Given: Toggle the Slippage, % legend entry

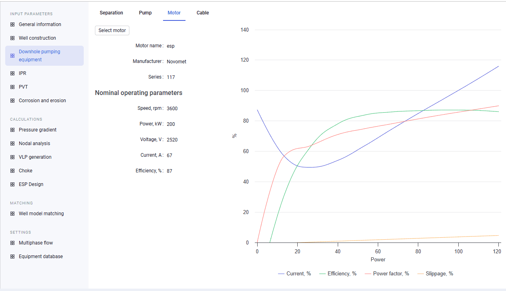Looking at the screenshot, I should [435, 274].
